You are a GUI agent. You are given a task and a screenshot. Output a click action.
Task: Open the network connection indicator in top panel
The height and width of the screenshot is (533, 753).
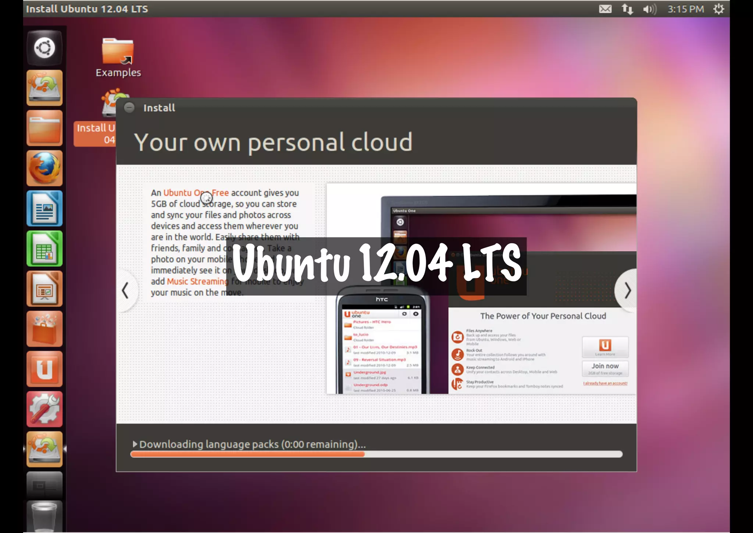click(x=627, y=9)
